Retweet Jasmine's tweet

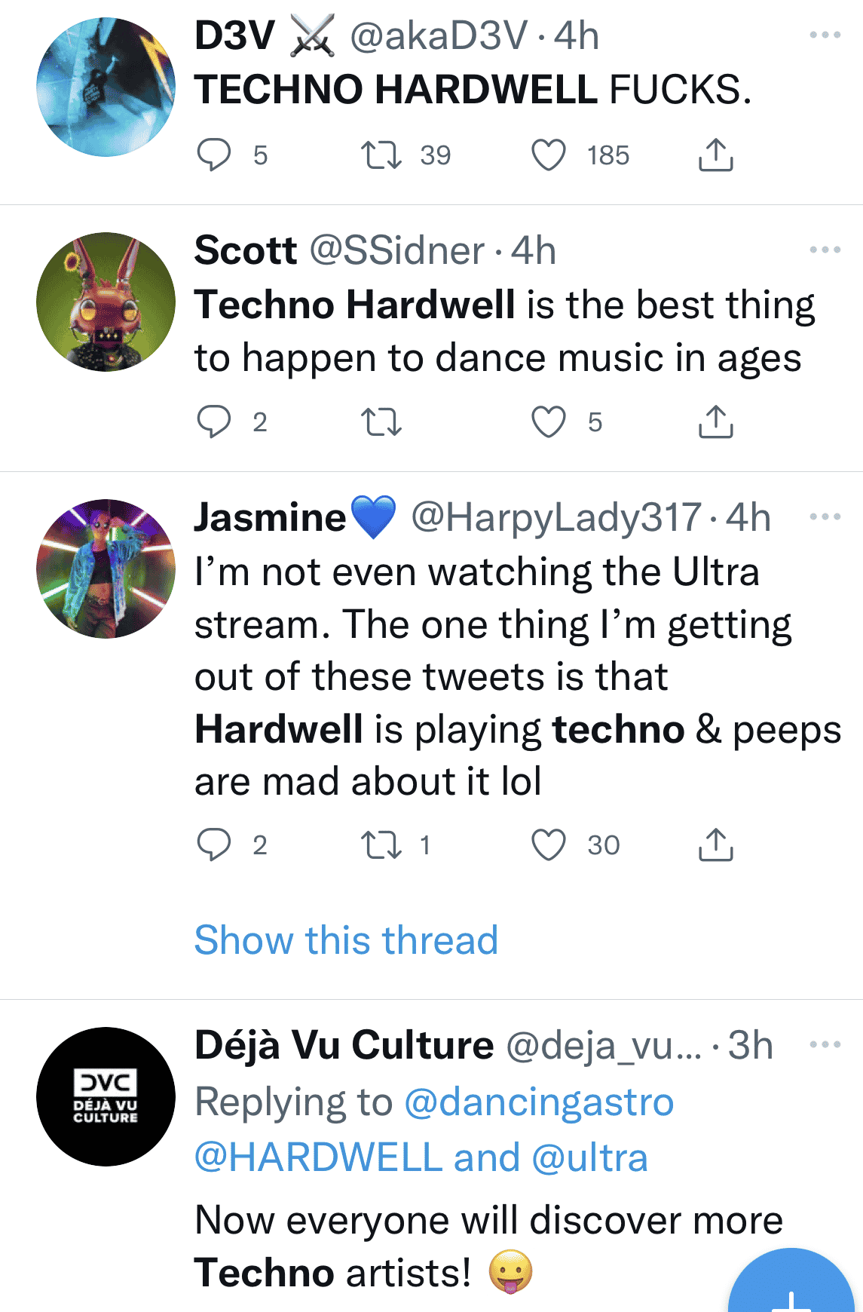(x=381, y=845)
